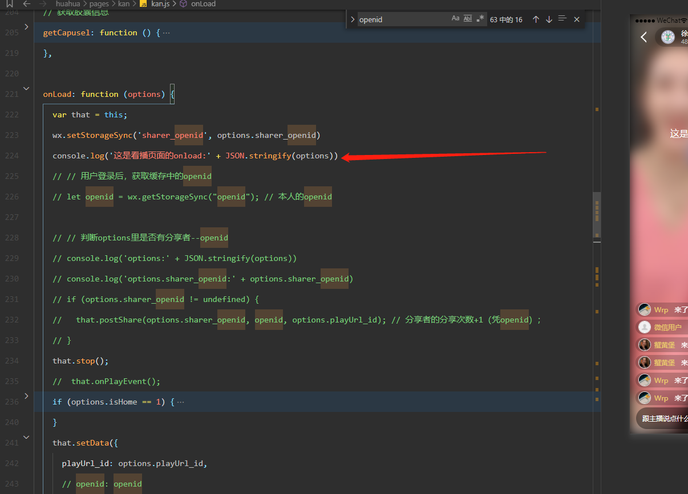
Task: Click the folded ellipsis after getCapusel
Action: pyautogui.click(x=166, y=32)
